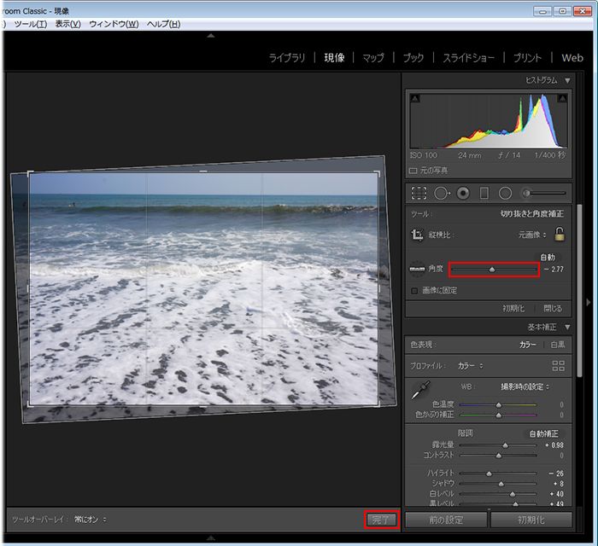
Task: Switch to the スライドショー module
Action: (x=468, y=58)
